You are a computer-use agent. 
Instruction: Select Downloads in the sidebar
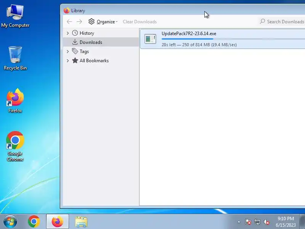coord(101,42)
